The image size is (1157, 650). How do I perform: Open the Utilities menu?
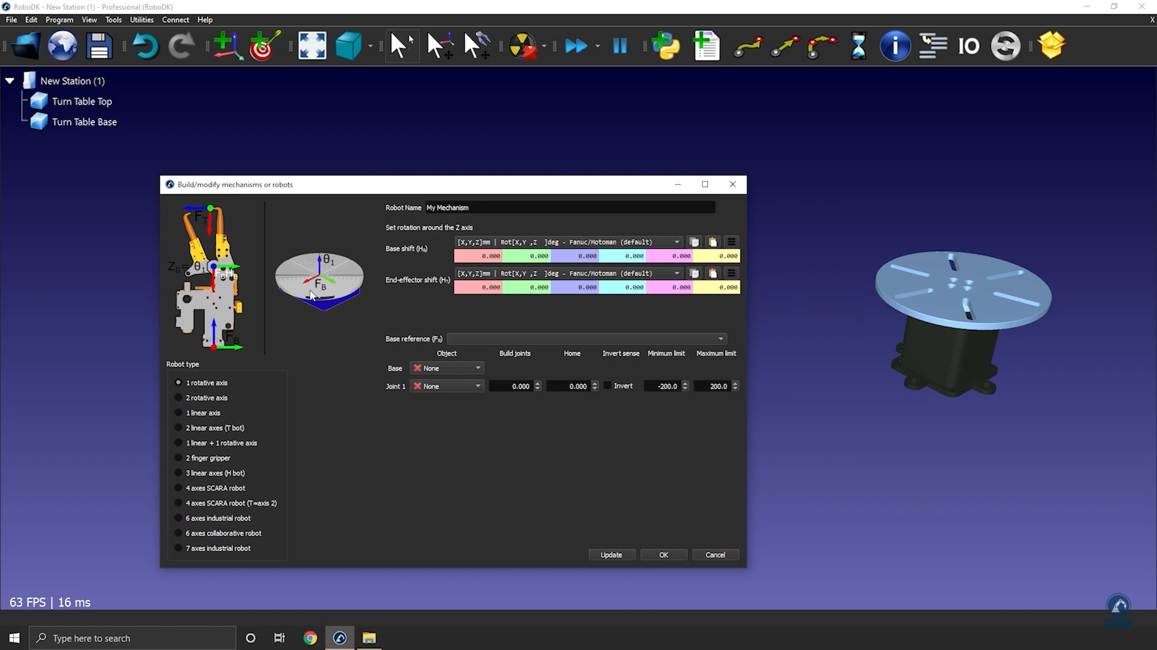tap(142, 20)
